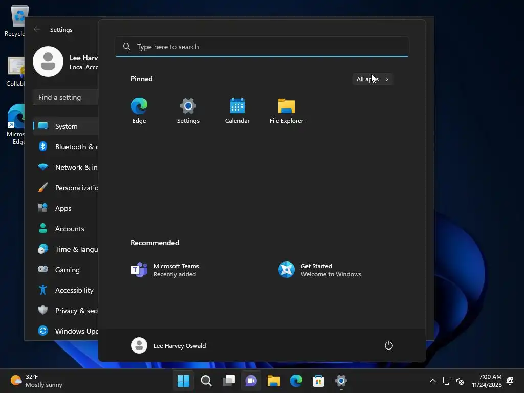Click the Power button in Start menu
The image size is (524, 393).
pos(389,345)
